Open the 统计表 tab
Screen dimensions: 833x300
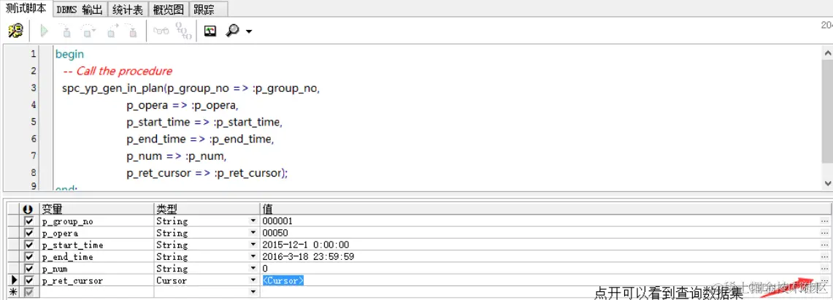coord(128,9)
